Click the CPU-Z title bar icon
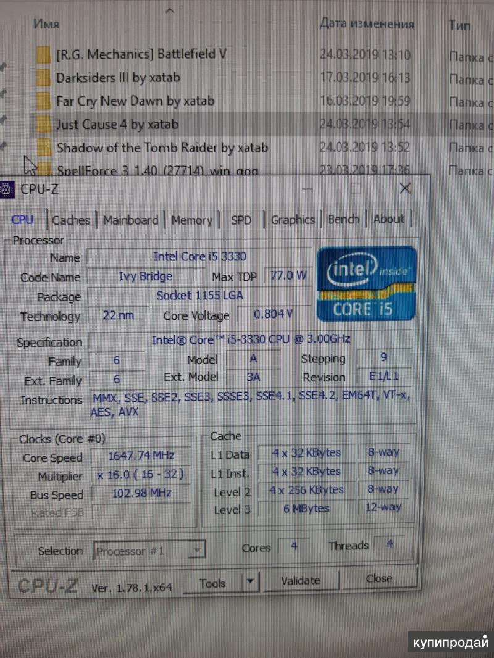Viewport: 494px width, 658px height. pos(7,189)
